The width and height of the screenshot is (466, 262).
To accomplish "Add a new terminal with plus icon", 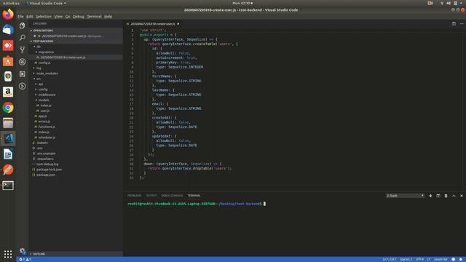I will 430,196.
